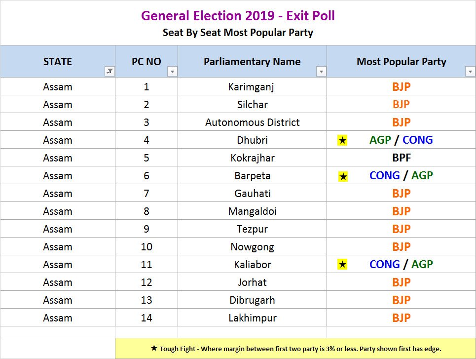Click the star in the Tough Fight legend
The height and width of the screenshot is (359, 476).
tap(154, 349)
